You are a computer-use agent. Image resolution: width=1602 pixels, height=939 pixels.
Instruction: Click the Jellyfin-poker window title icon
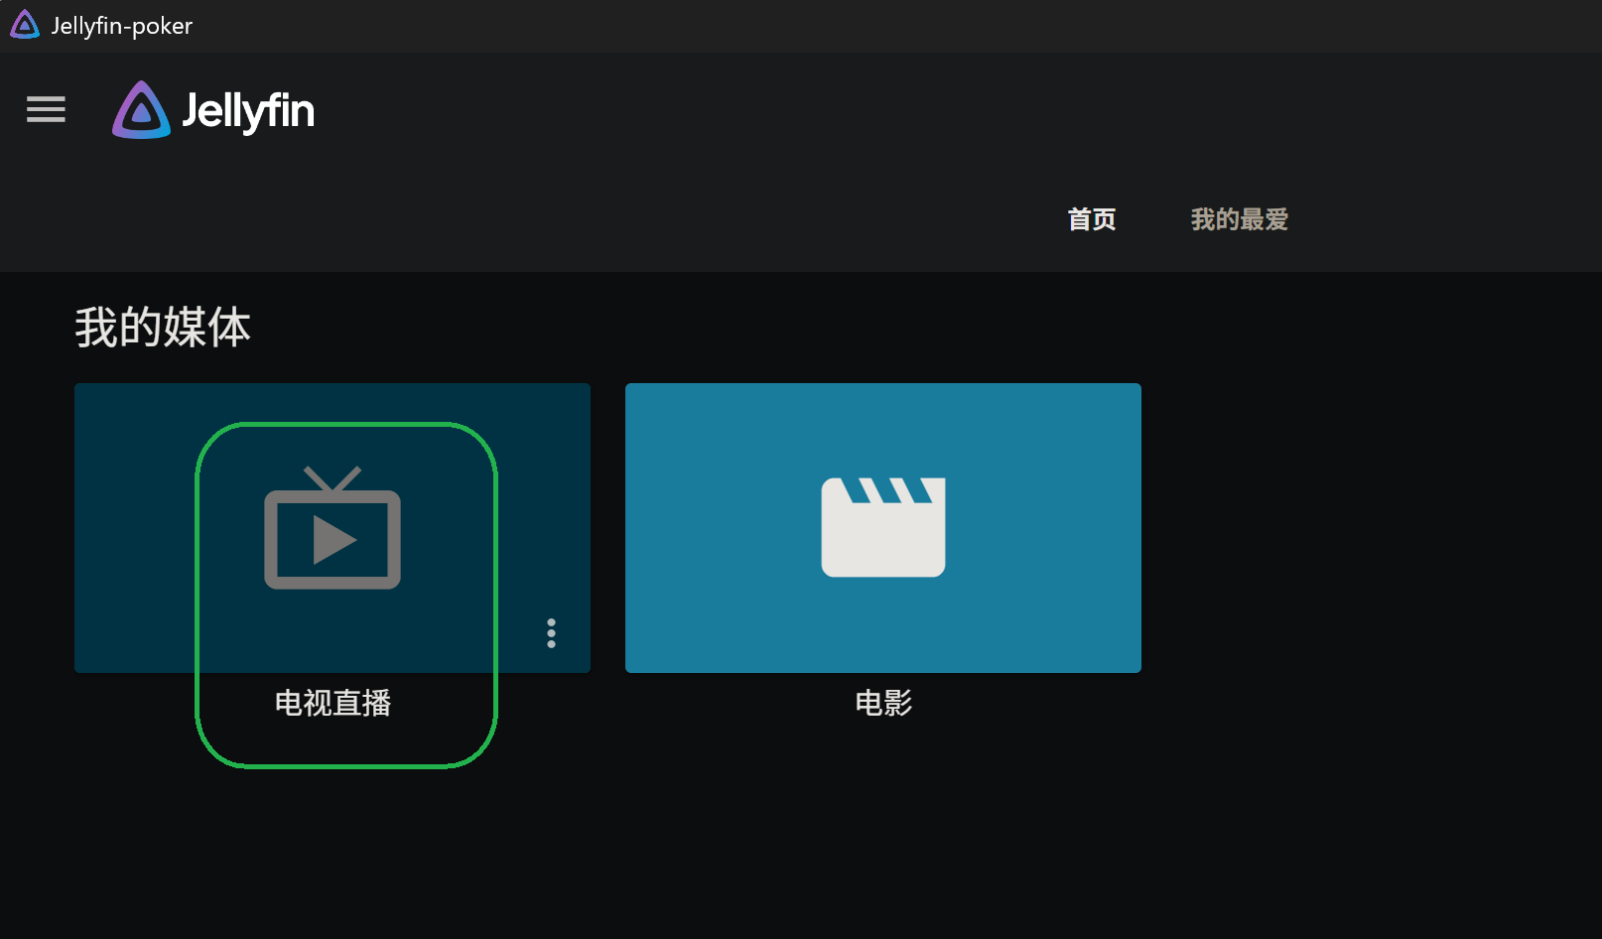click(x=24, y=25)
